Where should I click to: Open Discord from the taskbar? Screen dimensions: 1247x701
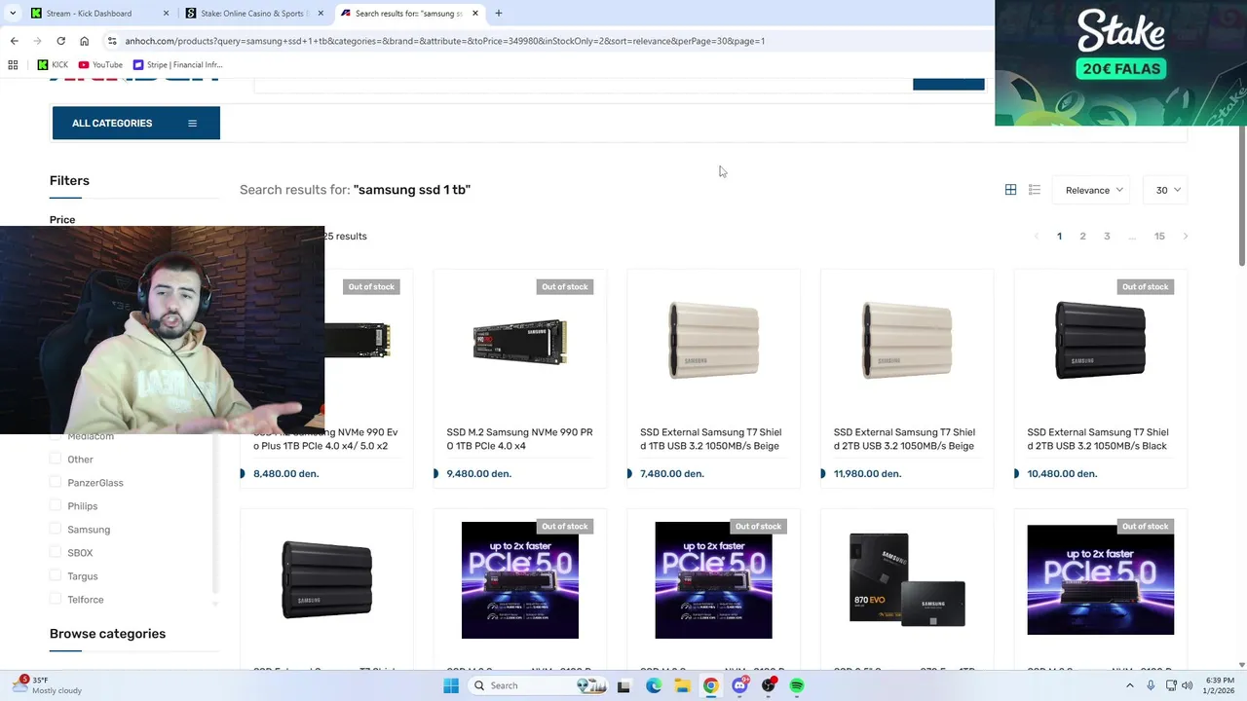740,685
